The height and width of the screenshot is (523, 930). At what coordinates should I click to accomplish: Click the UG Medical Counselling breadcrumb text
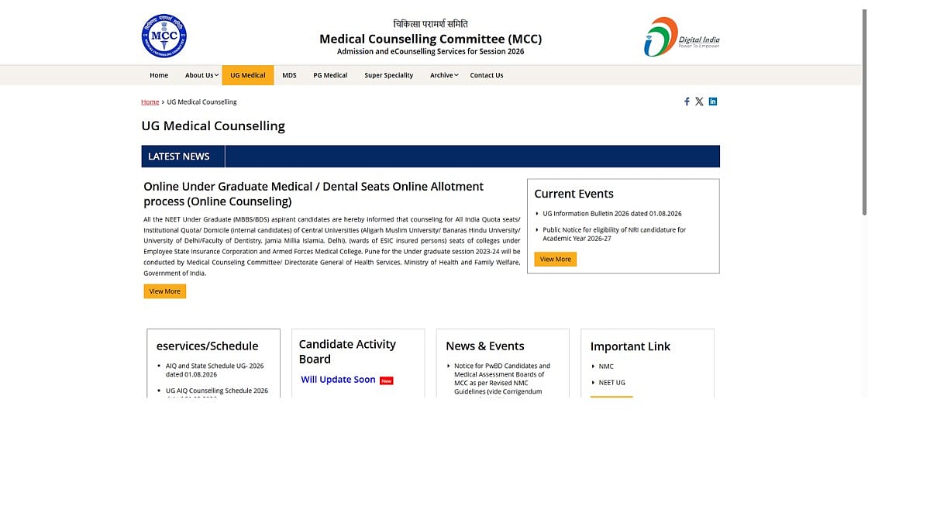point(201,102)
